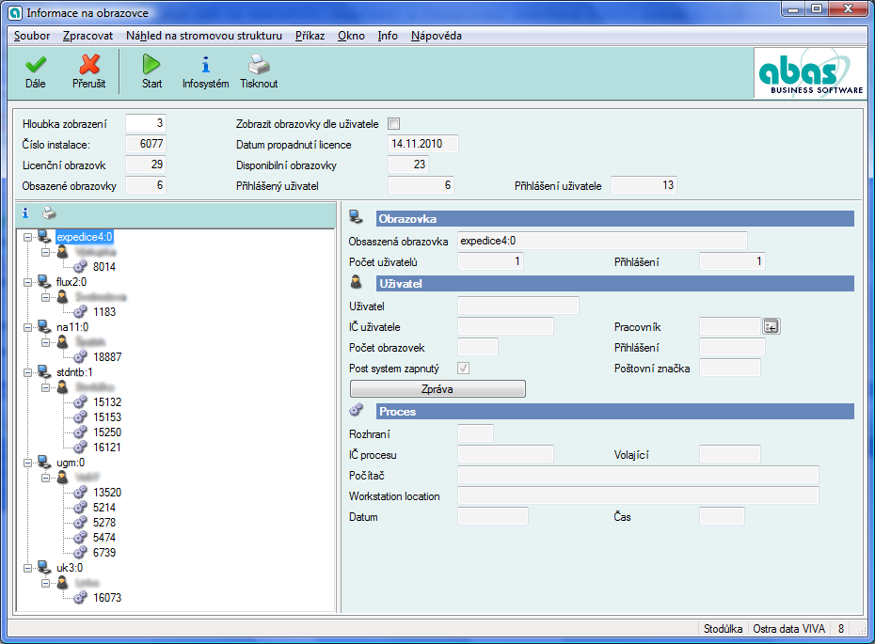The image size is (875, 644).
Task: Collapse the user node under expedice4:0
Action: [x=45, y=252]
